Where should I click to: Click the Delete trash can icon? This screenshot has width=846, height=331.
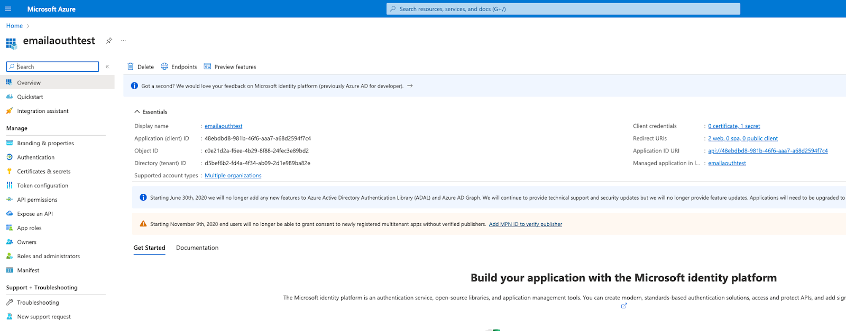[130, 67]
